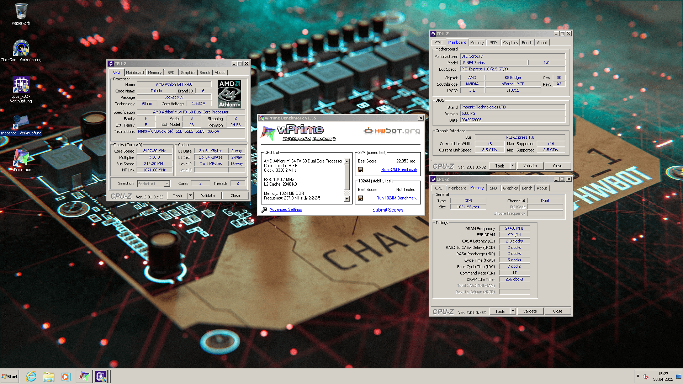Viewport: 683px width, 384px height.
Task: Click the CPU-Z title icon in Mainboard window
Action: click(433, 34)
